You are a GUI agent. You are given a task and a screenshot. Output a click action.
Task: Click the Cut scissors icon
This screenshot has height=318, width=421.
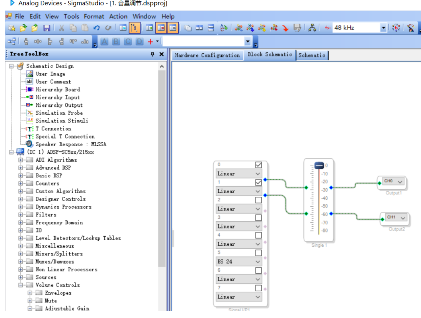tap(61, 28)
